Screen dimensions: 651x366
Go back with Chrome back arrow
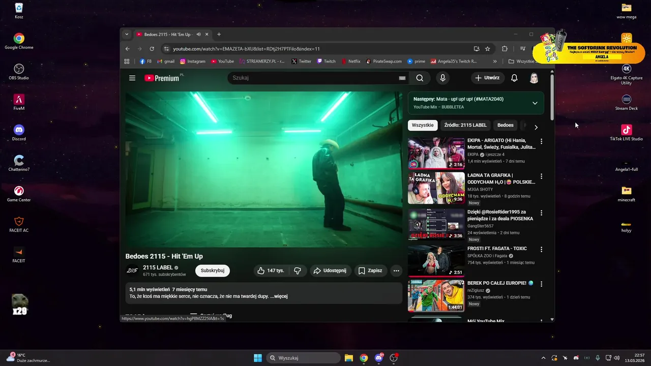pyautogui.click(x=128, y=49)
